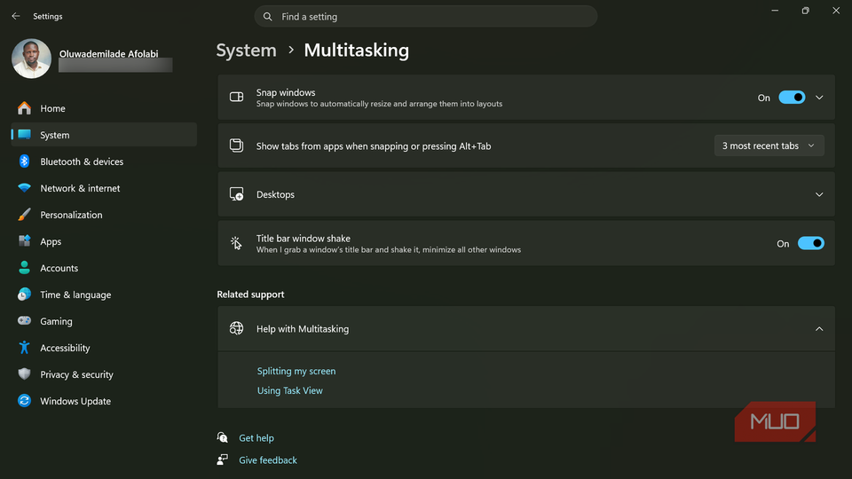Disable the Title bar window shake toggle
Screen dimensions: 852x479
click(810, 243)
